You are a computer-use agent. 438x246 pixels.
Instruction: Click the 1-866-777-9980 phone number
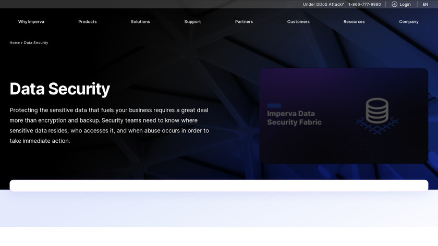364,4
